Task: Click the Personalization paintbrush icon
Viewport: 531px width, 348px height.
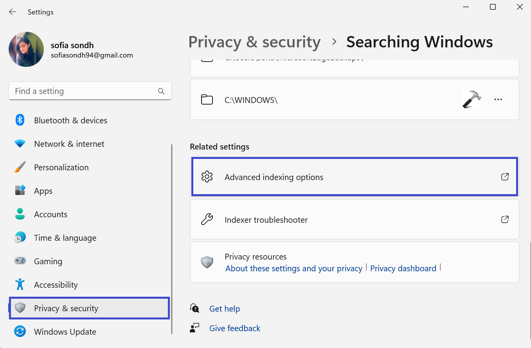Action: [x=20, y=167]
